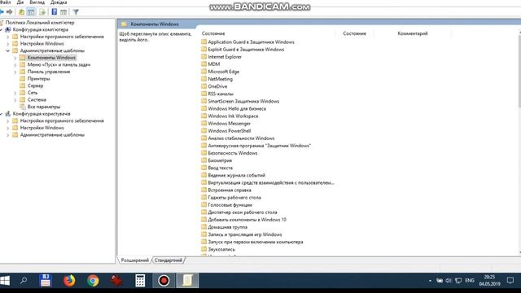Image resolution: width=521 pixels, height=293 pixels.
Task: Open help via the blue question icon
Action: pos(55,12)
